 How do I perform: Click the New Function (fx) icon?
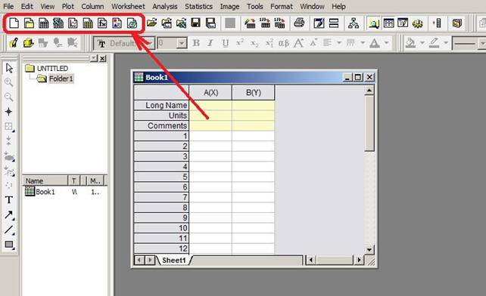click(x=102, y=23)
